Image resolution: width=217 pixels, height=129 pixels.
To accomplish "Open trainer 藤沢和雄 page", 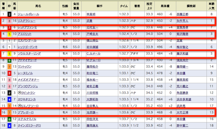I will [x=182, y=53].
